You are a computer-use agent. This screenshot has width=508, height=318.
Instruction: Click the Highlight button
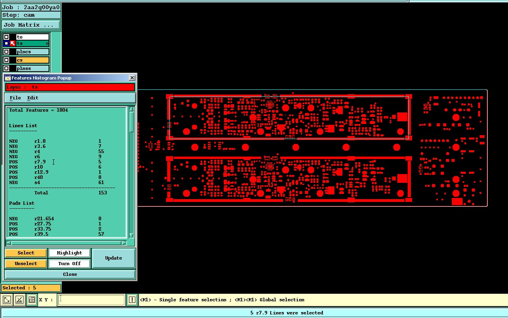pos(69,253)
